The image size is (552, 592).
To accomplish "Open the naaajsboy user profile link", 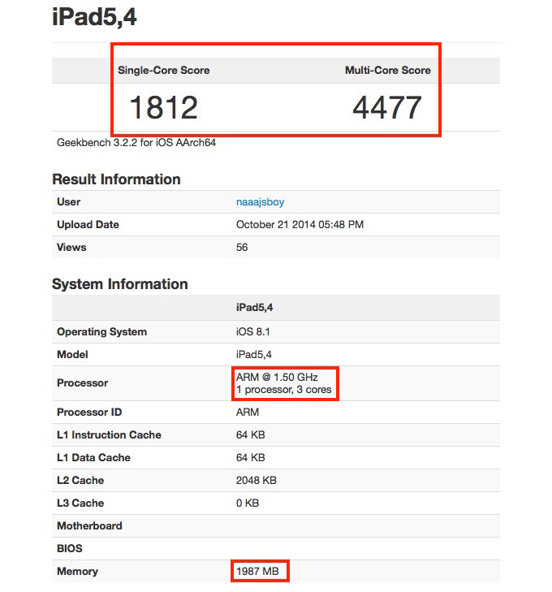I will (x=260, y=202).
